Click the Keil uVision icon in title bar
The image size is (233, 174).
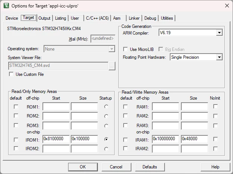tap(6, 6)
